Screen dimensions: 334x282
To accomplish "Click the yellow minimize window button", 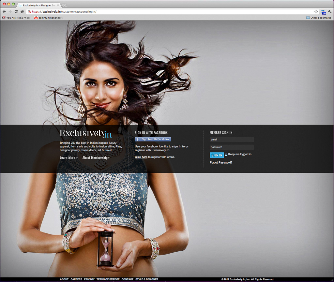I will 9,4.
